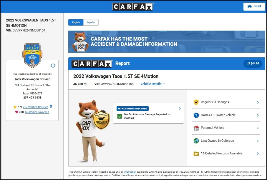Click the Top Rated Dealer badge
The height and width of the screenshot is (180, 267).
tap(32, 55)
